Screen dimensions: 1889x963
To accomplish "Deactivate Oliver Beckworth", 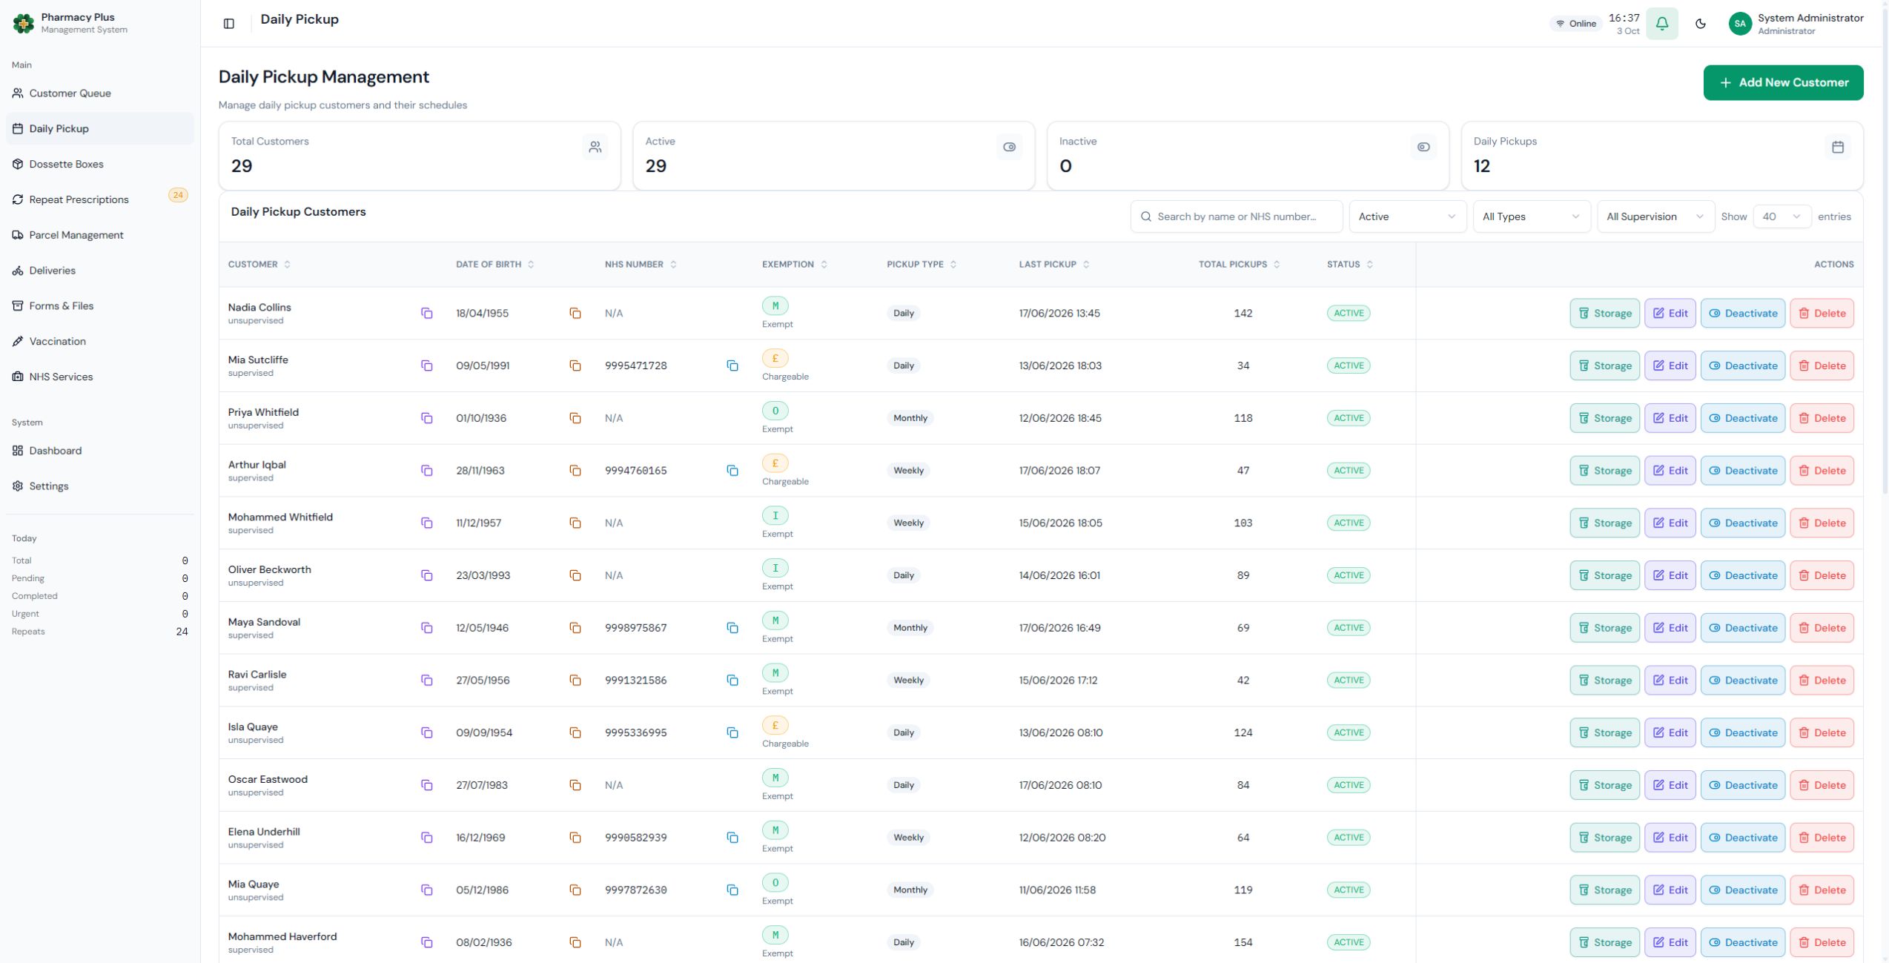I will [1743, 576].
